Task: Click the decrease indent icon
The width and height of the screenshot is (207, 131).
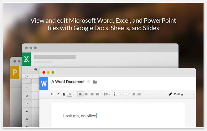Action: [133, 94]
